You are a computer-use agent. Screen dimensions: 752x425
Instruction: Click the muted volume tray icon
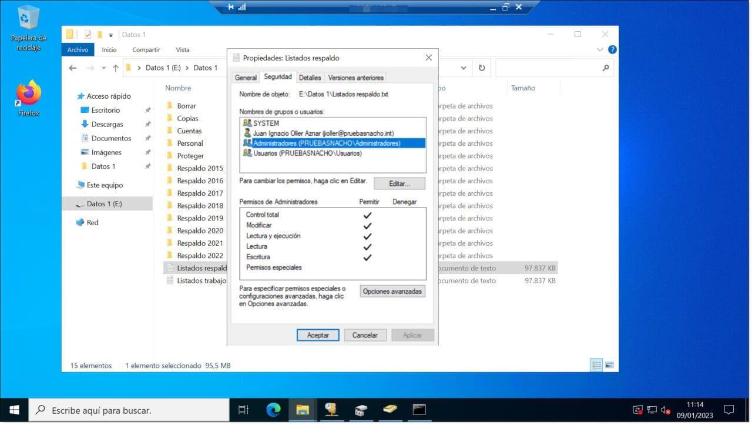coord(666,410)
